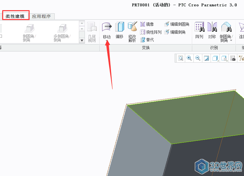
Task: Click the Refit view icon
Action: coord(181,58)
